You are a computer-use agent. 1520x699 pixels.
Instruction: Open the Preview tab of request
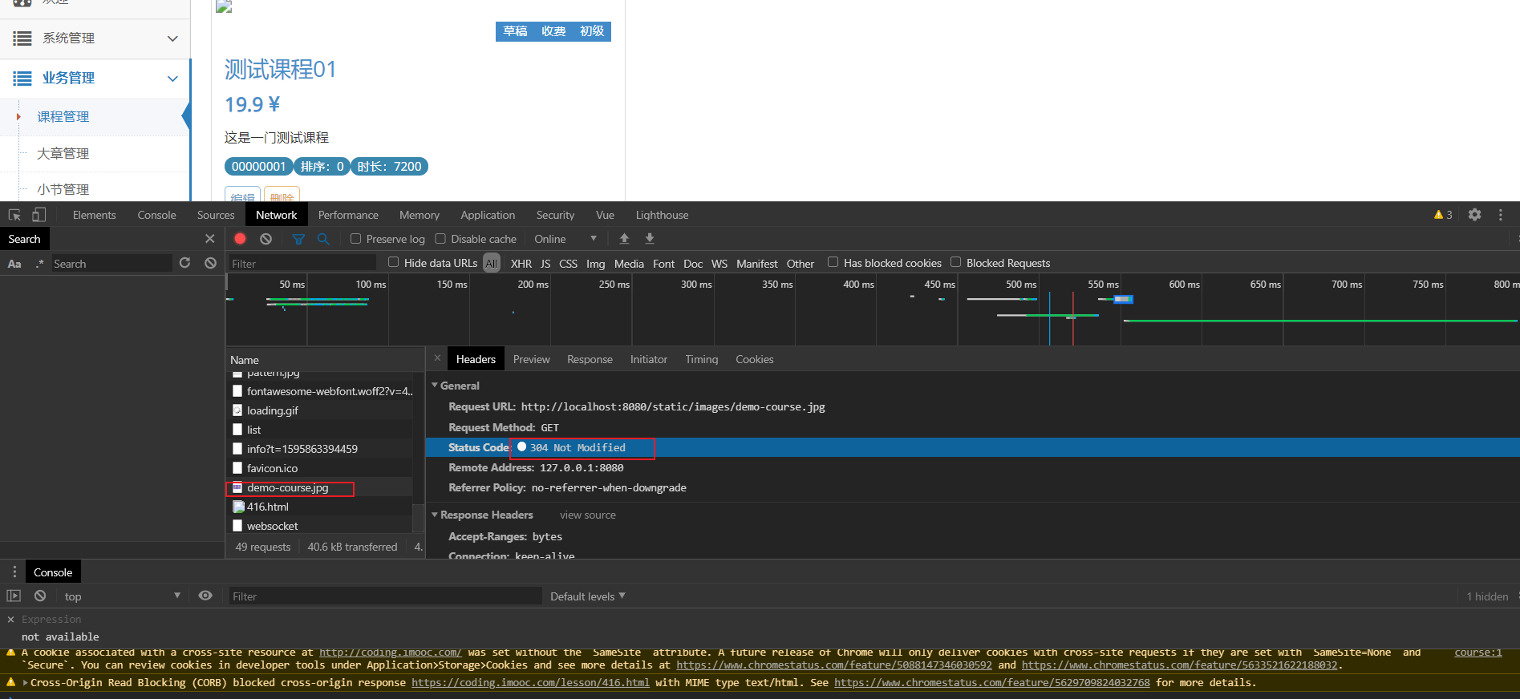[532, 359]
